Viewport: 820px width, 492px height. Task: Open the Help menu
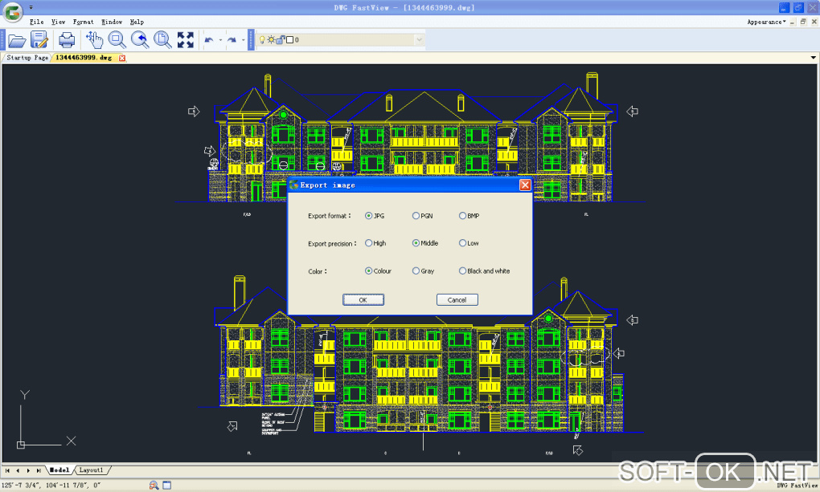[137, 22]
